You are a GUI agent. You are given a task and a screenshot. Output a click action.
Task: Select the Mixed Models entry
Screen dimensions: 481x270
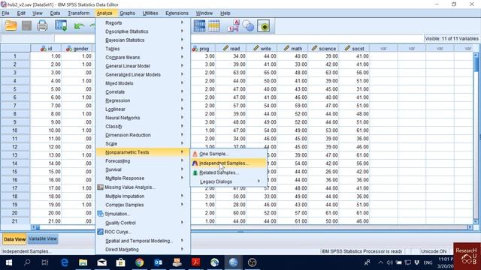(x=143, y=83)
